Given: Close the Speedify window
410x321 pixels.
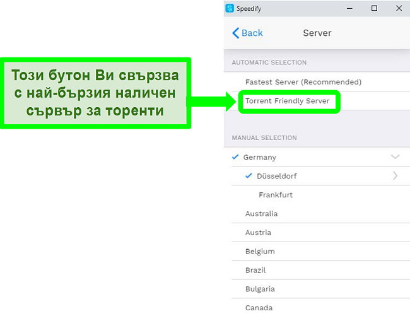Looking at the screenshot, I should pyautogui.click(x=399, y=8).
